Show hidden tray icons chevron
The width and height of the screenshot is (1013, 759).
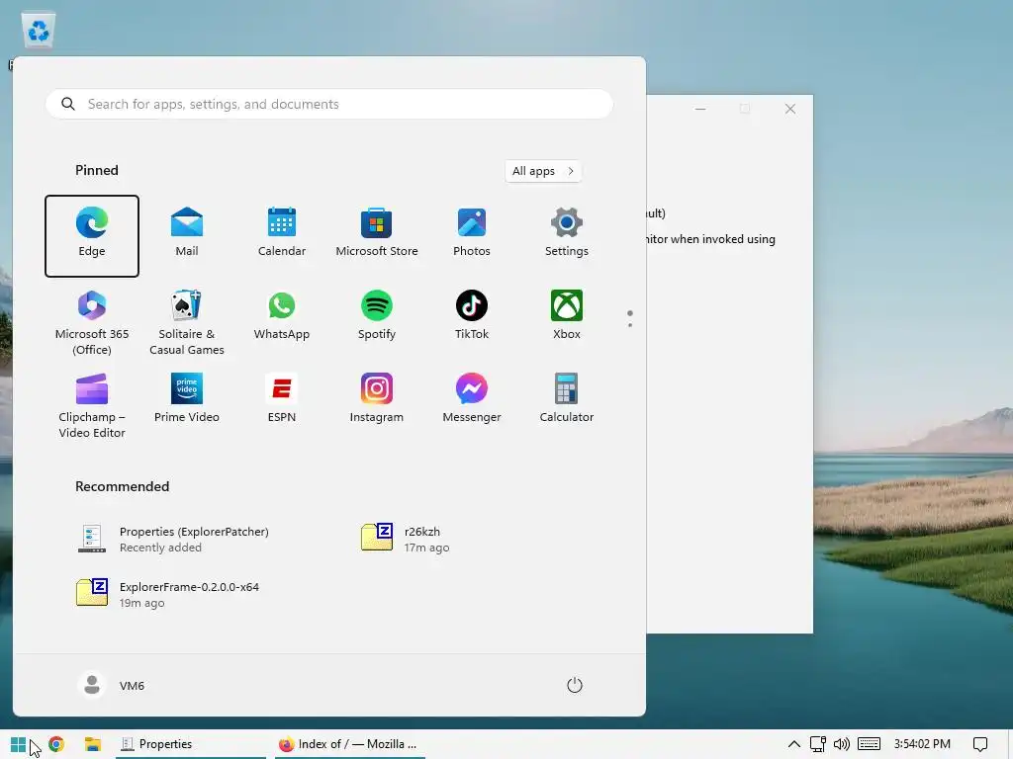(x=794, y=745)
